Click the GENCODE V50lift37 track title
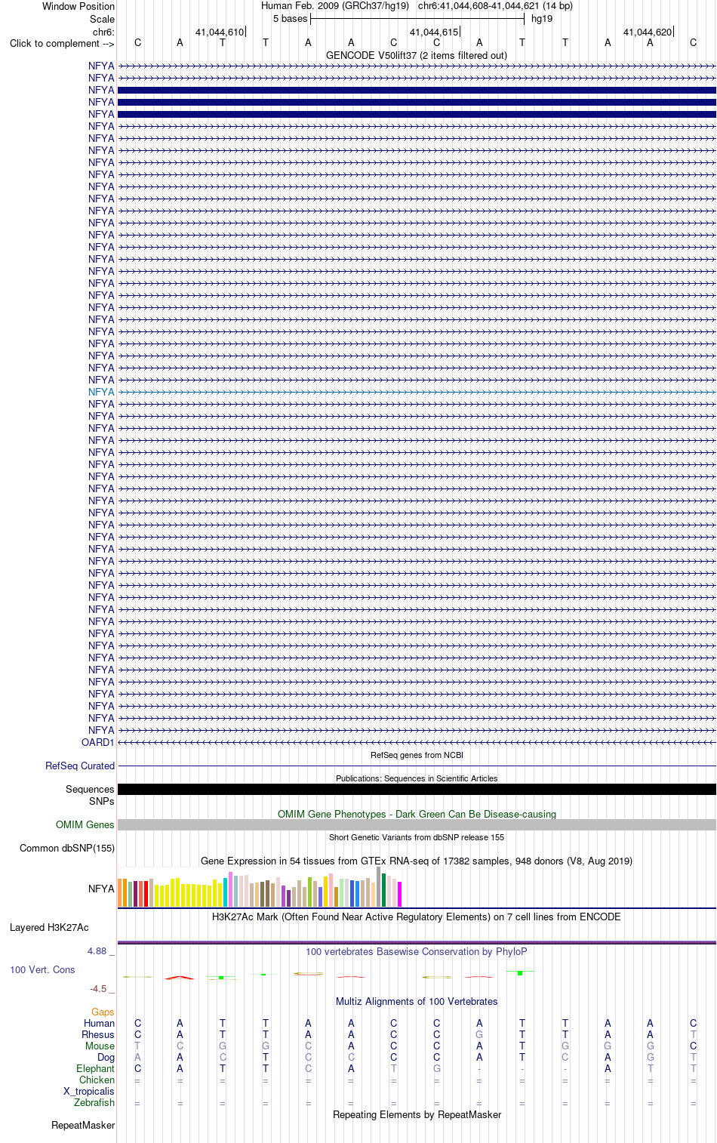This screenshot has height=1143, width=717. (x=417, y=55)
